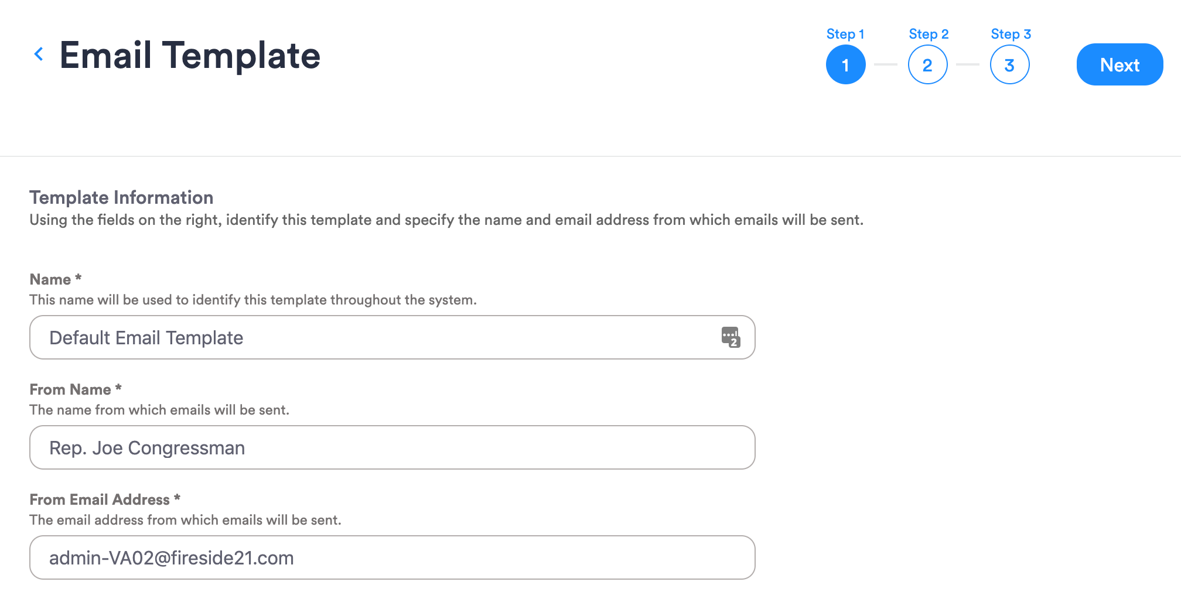Select the Step 1 circle indicator
The width and height of the screenshot is (1181, 616).
click(x=845, y=64)
